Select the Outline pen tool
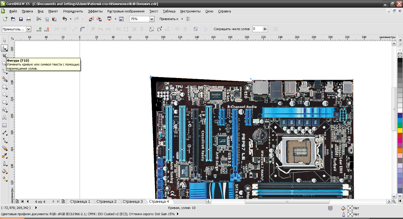Viewport: 403px width, 219px height. click(x=4, y=164)
